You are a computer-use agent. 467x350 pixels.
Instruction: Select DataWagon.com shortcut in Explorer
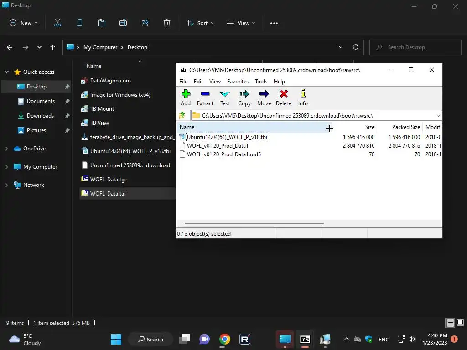[x=110, y=81]
